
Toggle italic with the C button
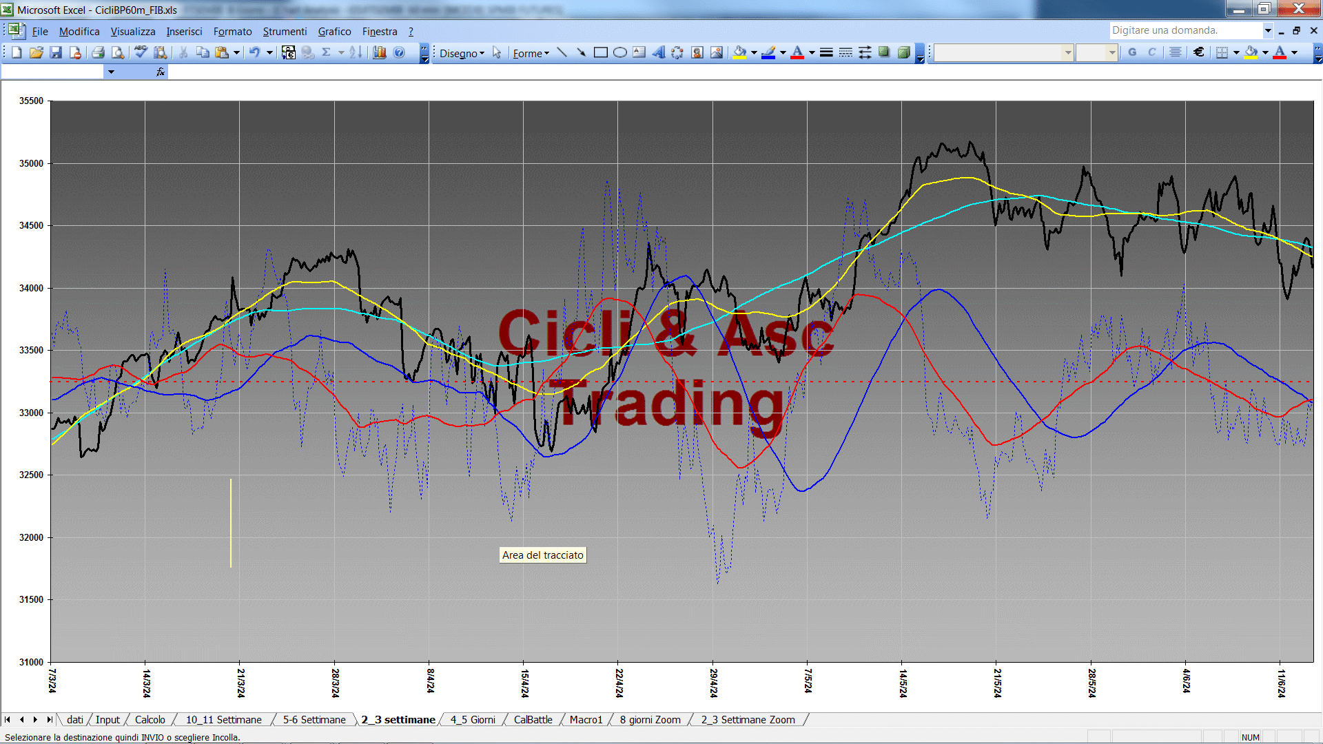point(1151,52)
